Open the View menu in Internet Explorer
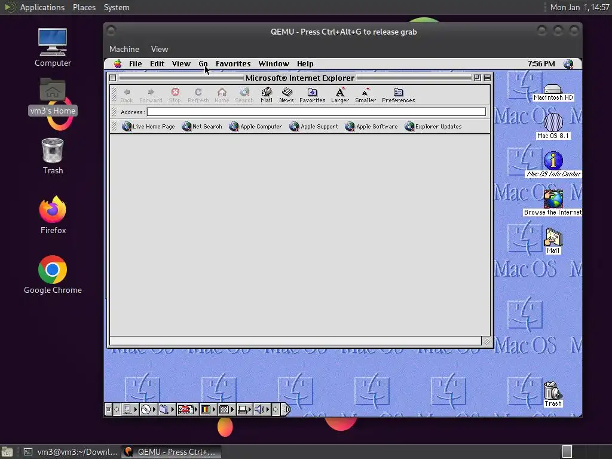 tap(181, 63)
